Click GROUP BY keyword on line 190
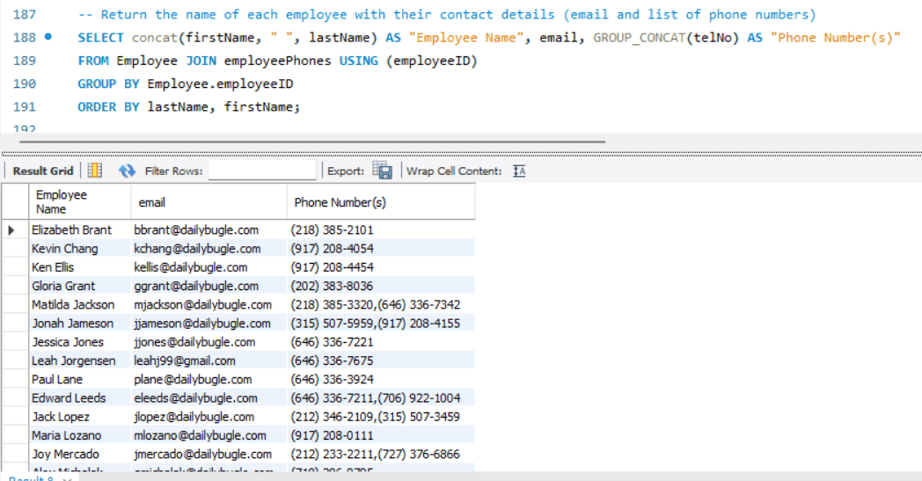This screenshot has height=481, width=922. (108, 84)
